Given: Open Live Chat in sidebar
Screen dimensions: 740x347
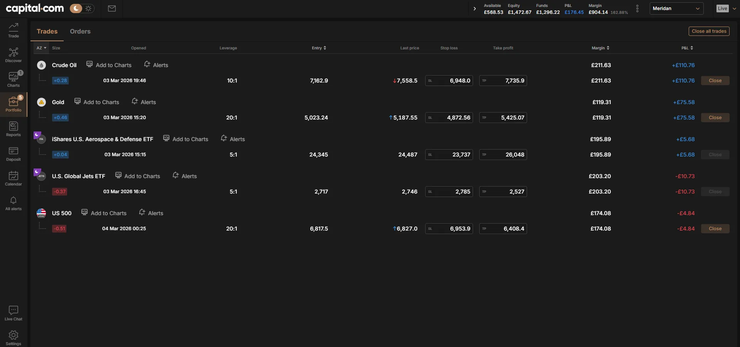Looking at the screenshot, I should [14, 313].
